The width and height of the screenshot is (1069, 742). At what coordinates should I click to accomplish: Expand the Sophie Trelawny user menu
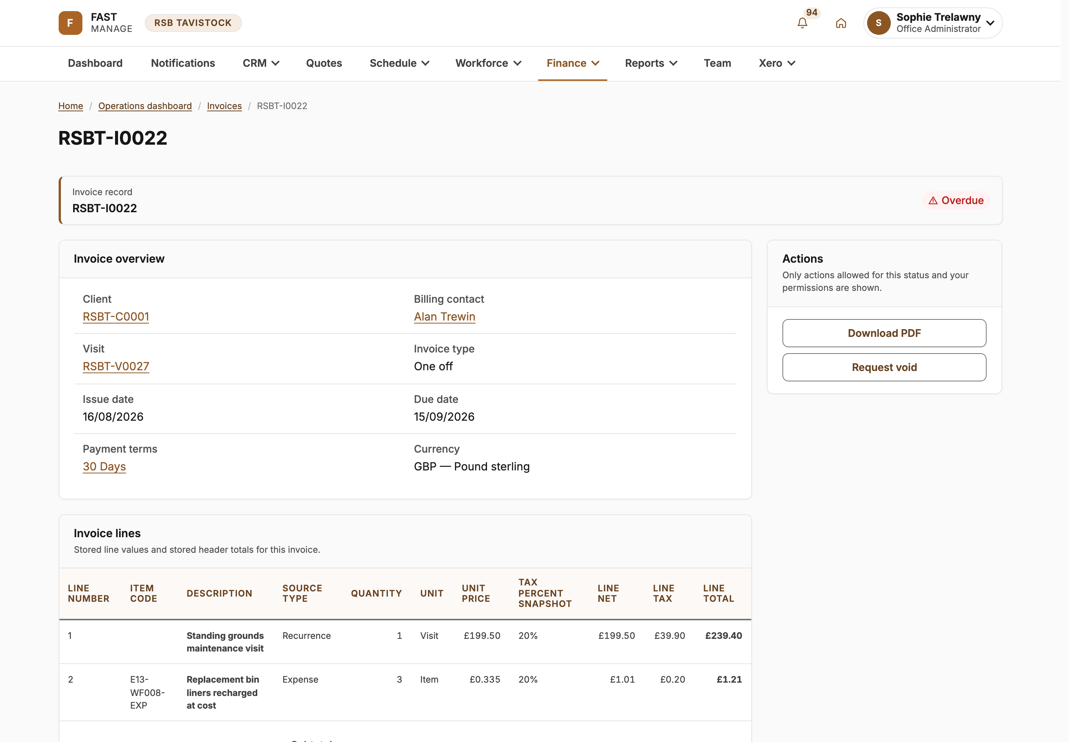tap(933, 23)
